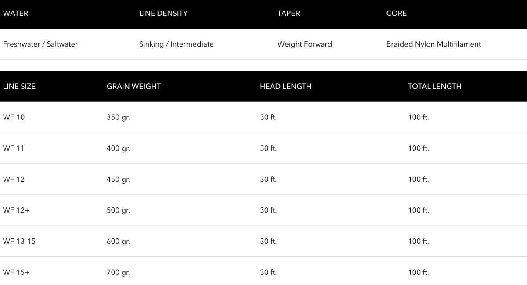The image size is (527, 285).
Task: Select the WF 10 line size row
Action: [x=14, y=117]
